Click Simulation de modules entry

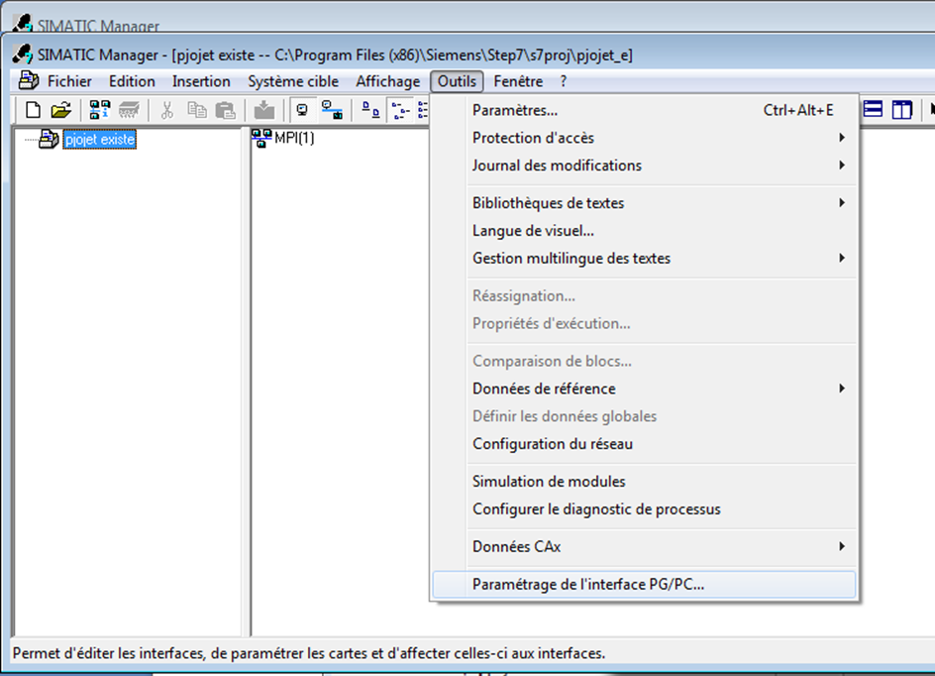tap(549, 482)
